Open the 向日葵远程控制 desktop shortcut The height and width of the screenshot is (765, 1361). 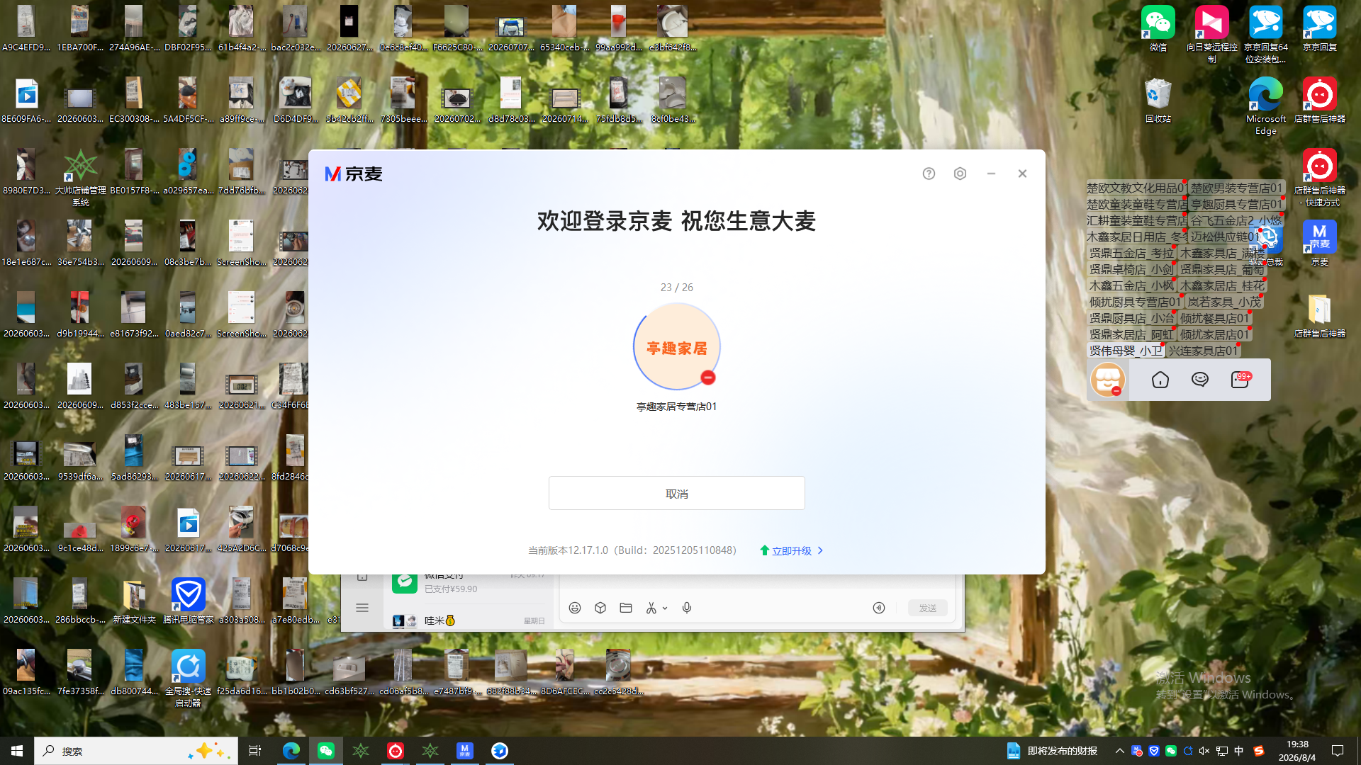[x=1212, y=35]
